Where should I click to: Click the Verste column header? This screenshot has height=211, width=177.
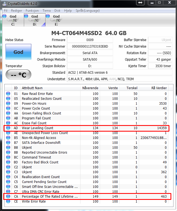110,88
